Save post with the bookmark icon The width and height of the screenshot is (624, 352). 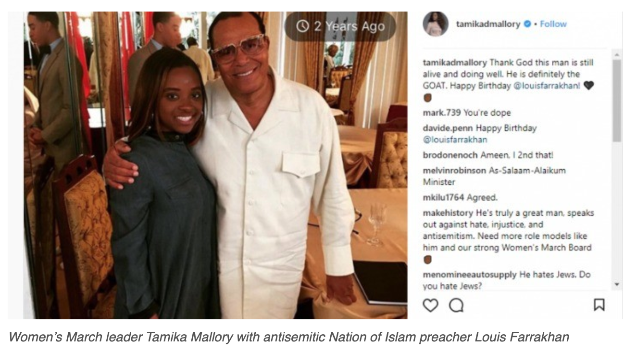[x=599, y=305]
